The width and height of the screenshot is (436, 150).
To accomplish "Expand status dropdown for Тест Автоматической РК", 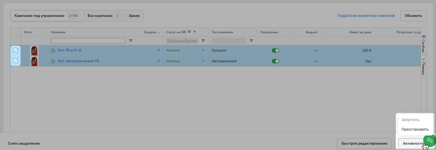I will pyautogui.click(x=203, y=61).
